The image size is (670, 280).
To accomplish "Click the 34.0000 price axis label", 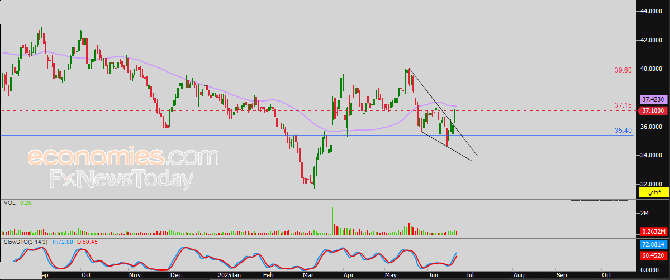I will (652, 156).
